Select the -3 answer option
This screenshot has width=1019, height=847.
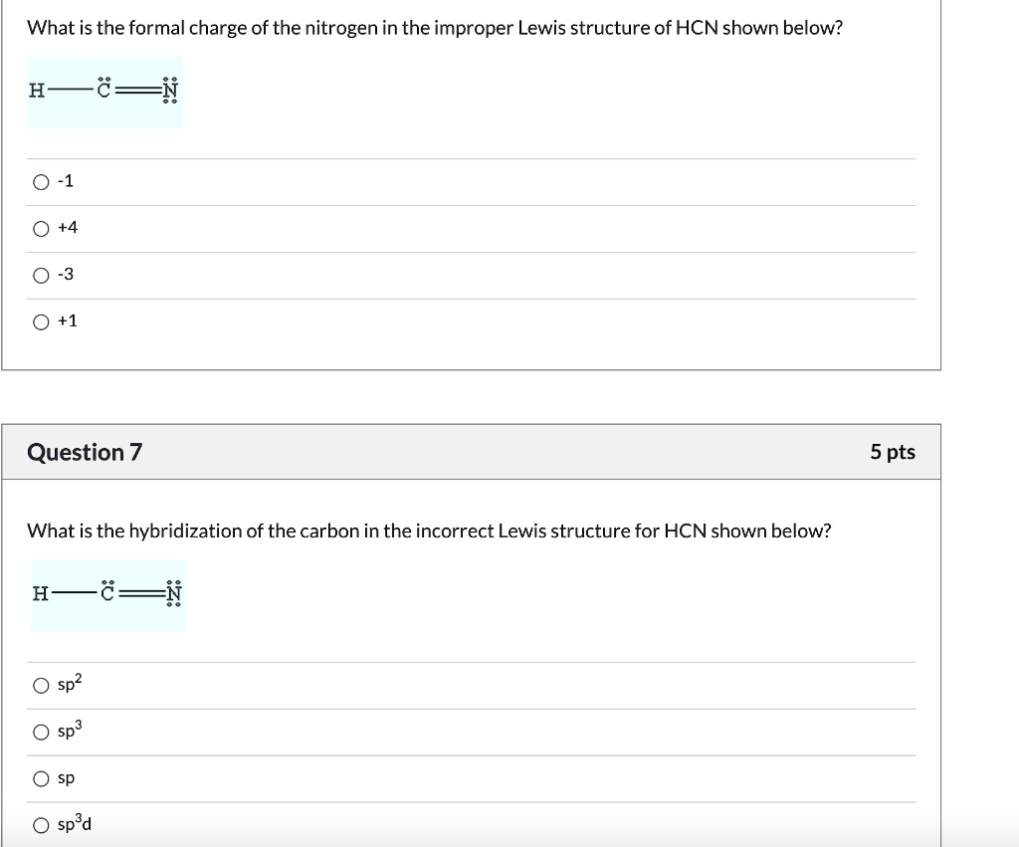(x=42, y=275)
